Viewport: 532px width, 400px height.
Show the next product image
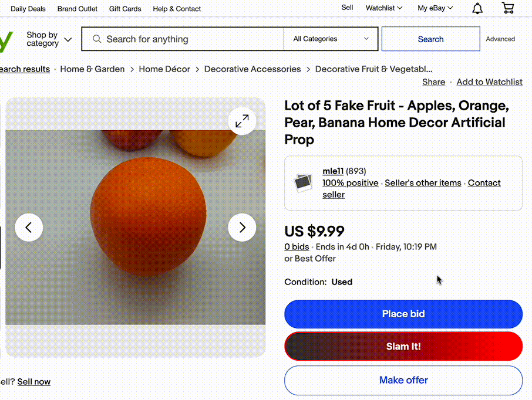pos(242,227)
